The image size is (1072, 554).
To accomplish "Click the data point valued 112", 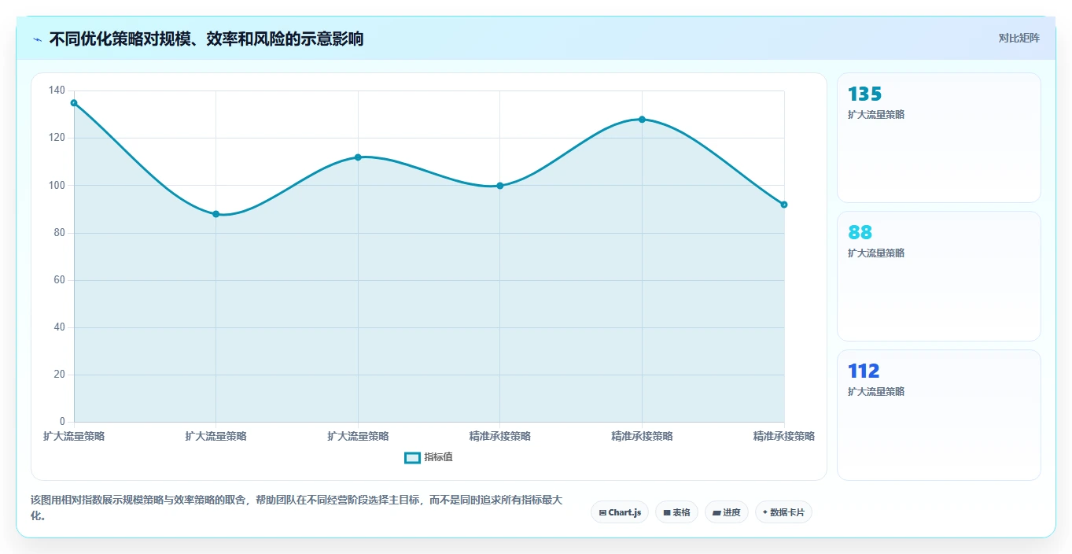I will (x=358, y=157).
